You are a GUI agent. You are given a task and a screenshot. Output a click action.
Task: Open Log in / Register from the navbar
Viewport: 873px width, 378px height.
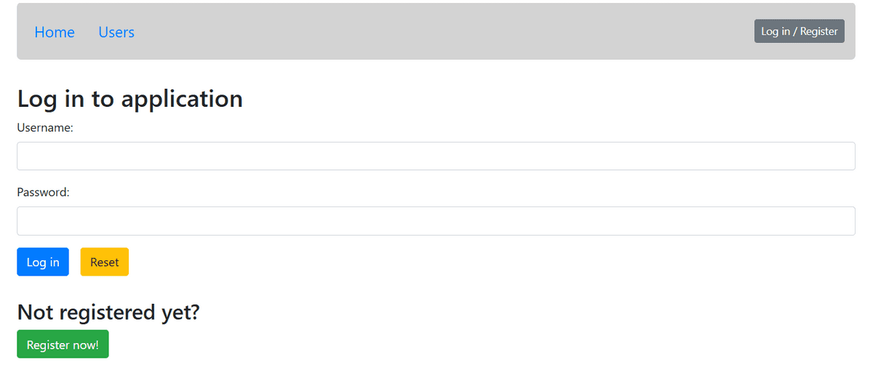coord(799,31)
